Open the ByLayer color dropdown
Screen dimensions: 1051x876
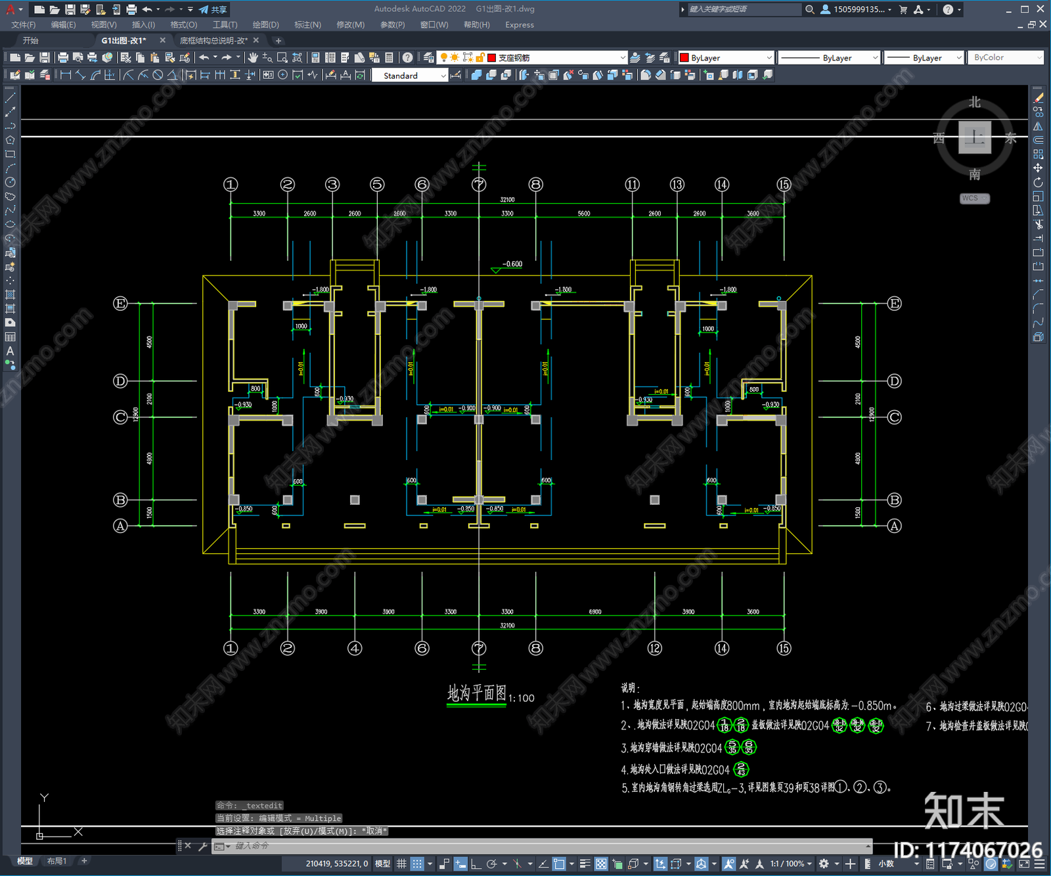[725, 58]
